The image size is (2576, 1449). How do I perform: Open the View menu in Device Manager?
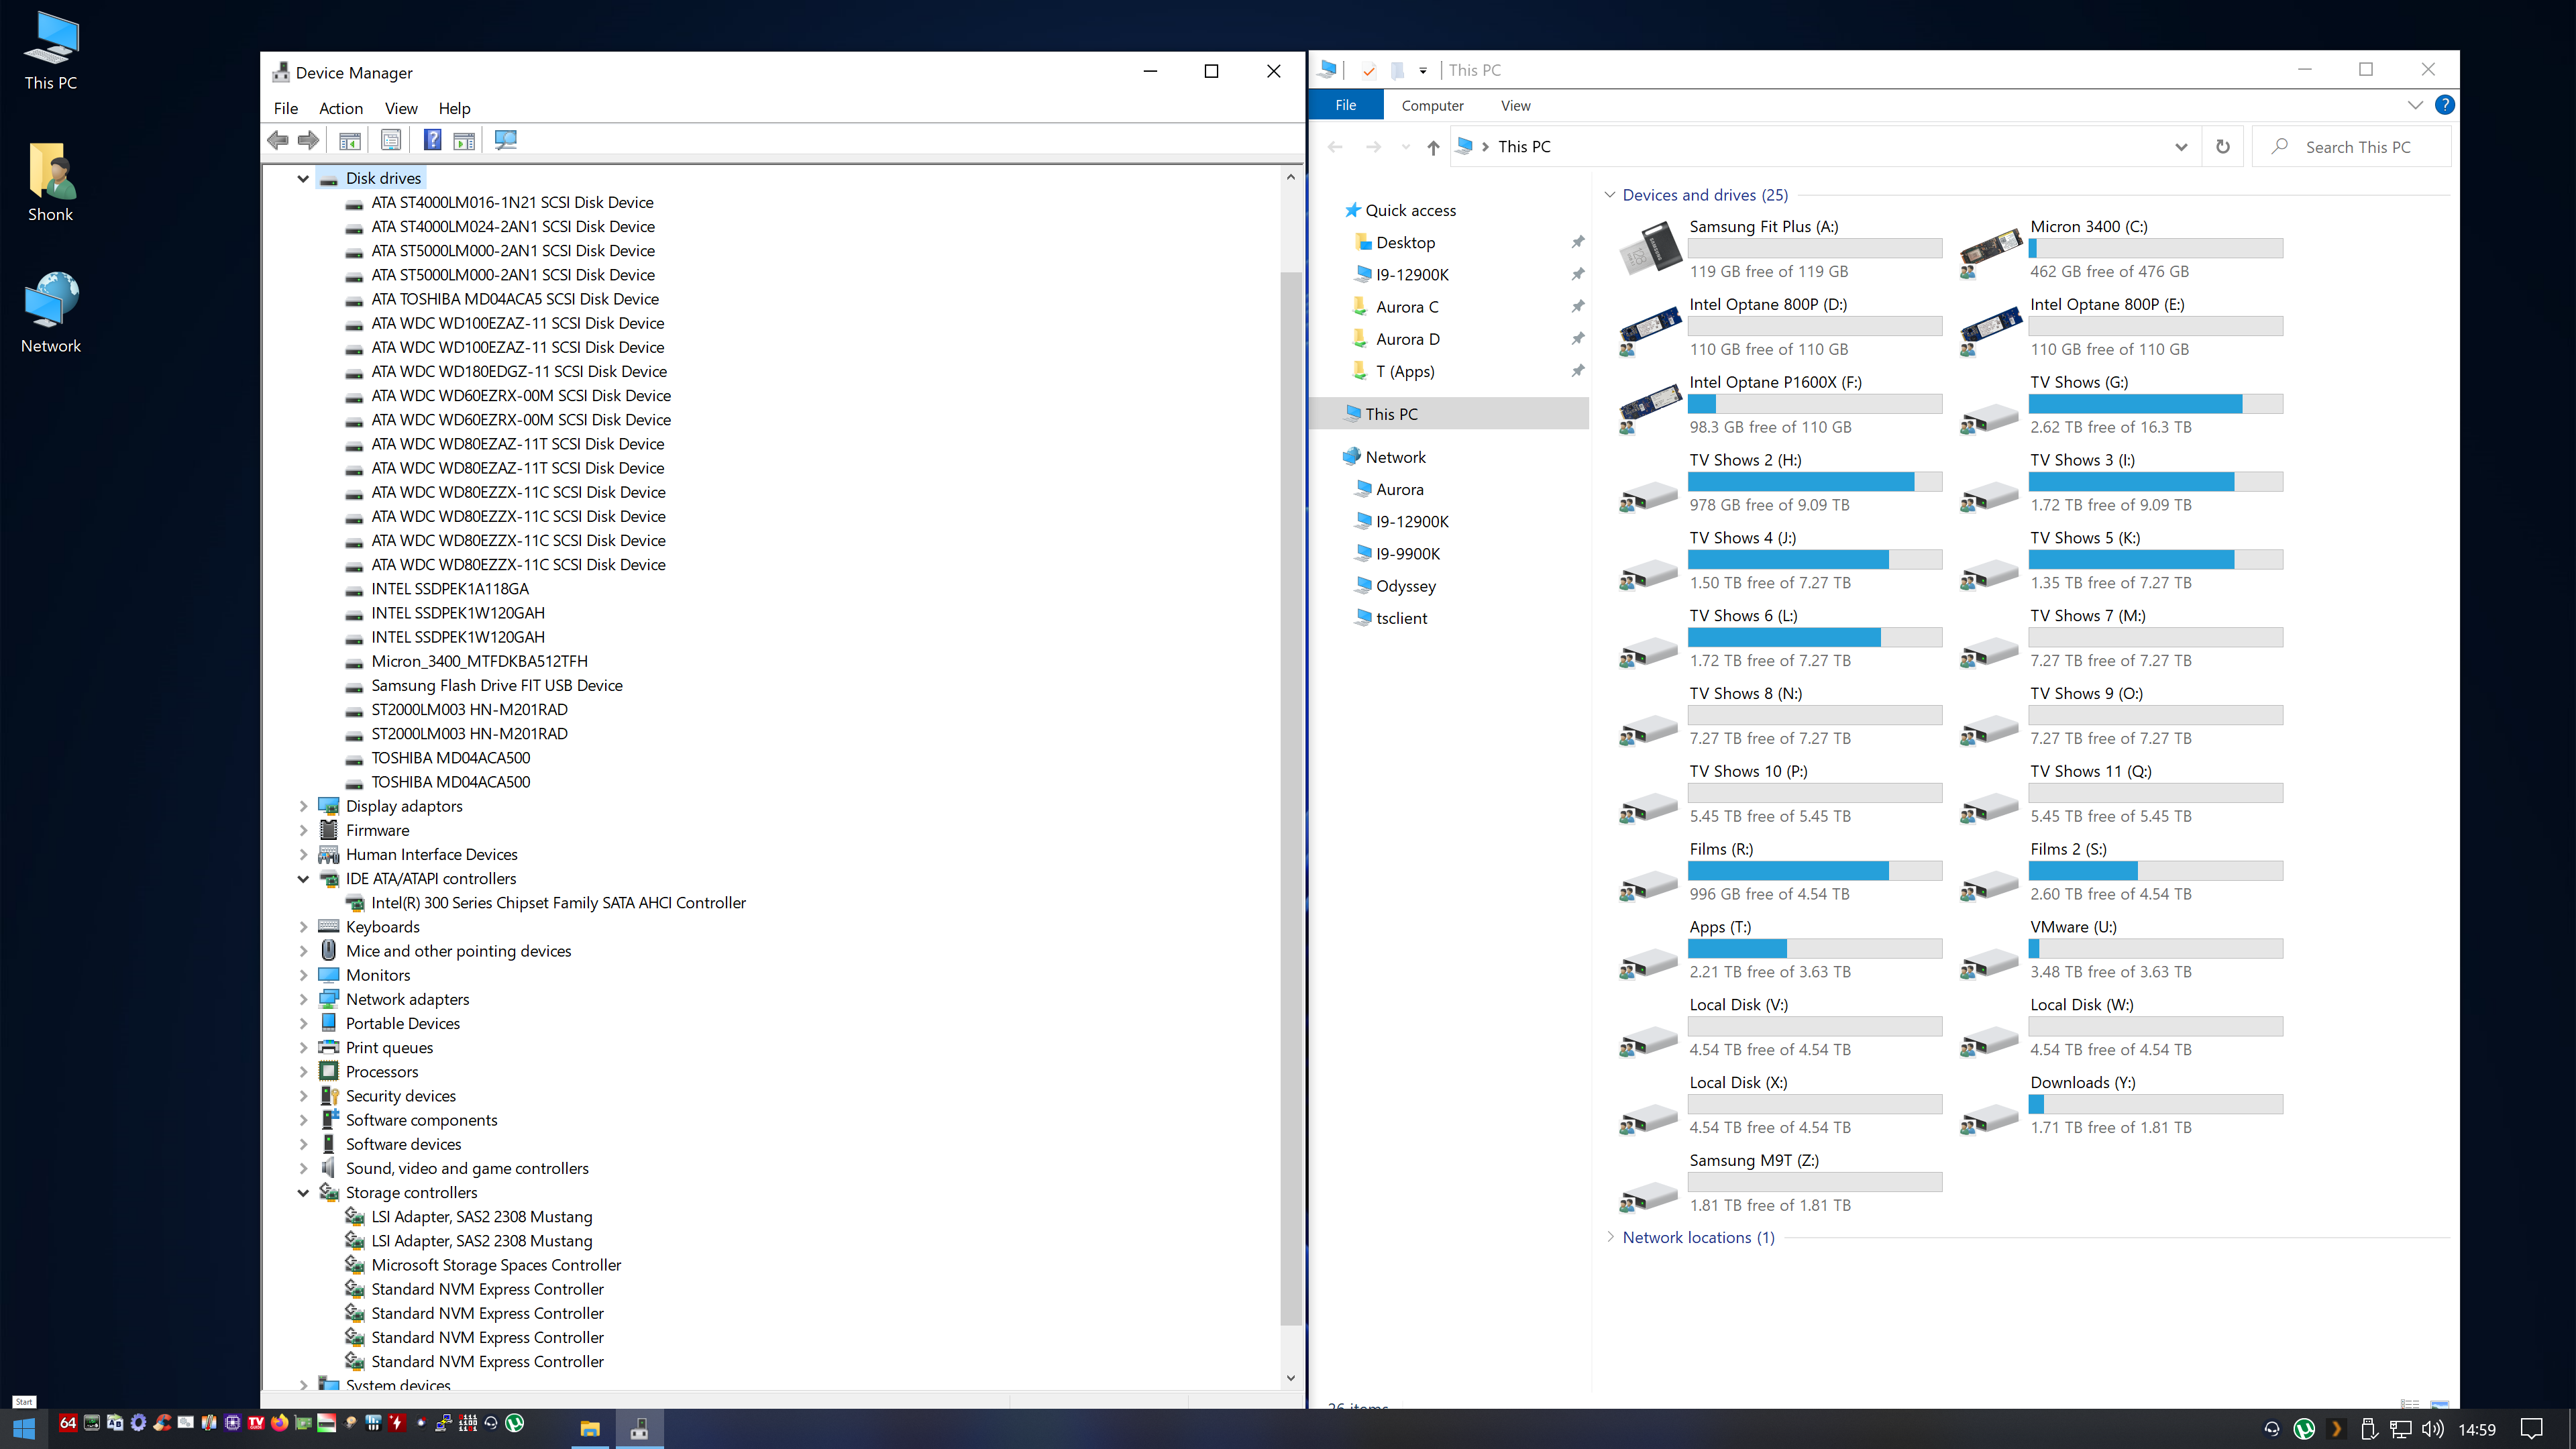point(401,108)
